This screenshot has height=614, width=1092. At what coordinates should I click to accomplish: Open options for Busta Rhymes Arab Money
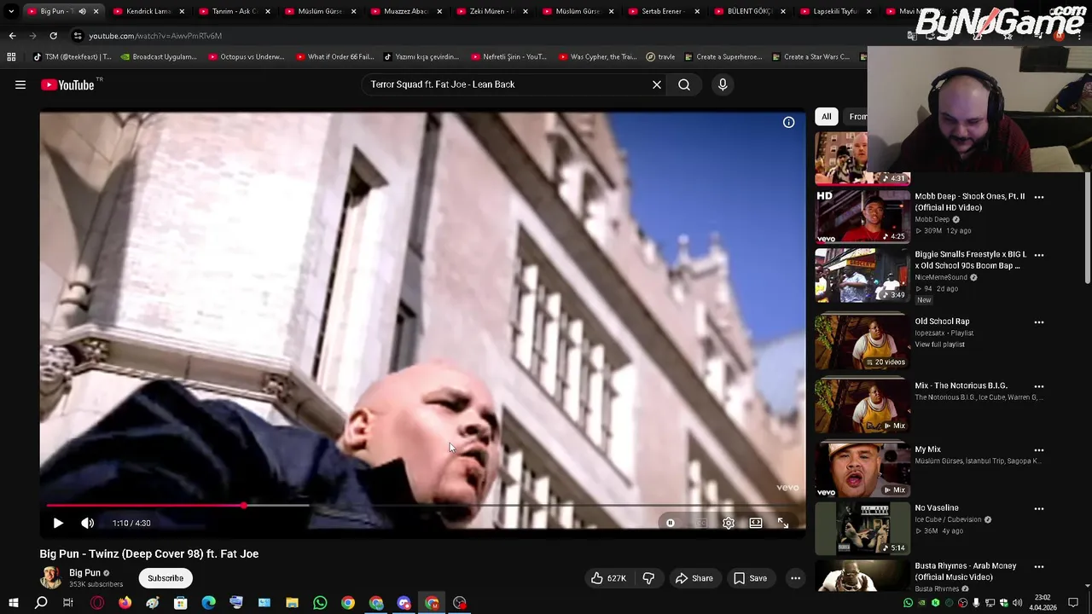point(1039,566)
